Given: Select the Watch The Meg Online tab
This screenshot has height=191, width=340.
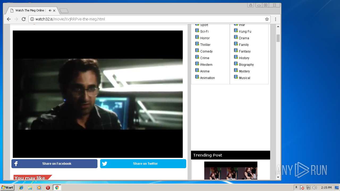Looking at the screenshot, I should pyautogui.click(x=33, y=11).
